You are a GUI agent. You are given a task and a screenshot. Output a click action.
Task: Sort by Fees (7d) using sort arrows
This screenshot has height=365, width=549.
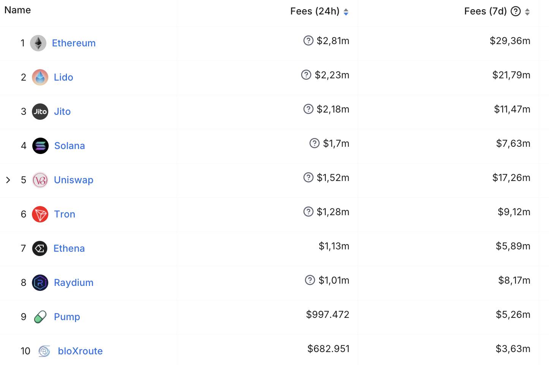click(527, 12)
